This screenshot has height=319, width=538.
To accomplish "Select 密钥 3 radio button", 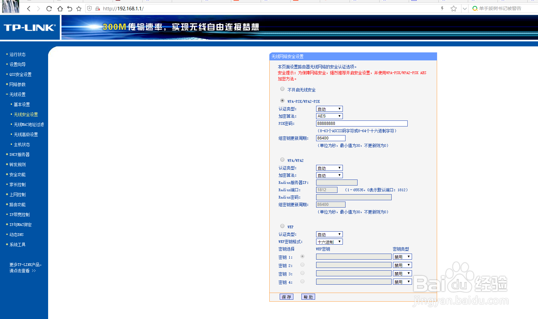I will (302, 273).
